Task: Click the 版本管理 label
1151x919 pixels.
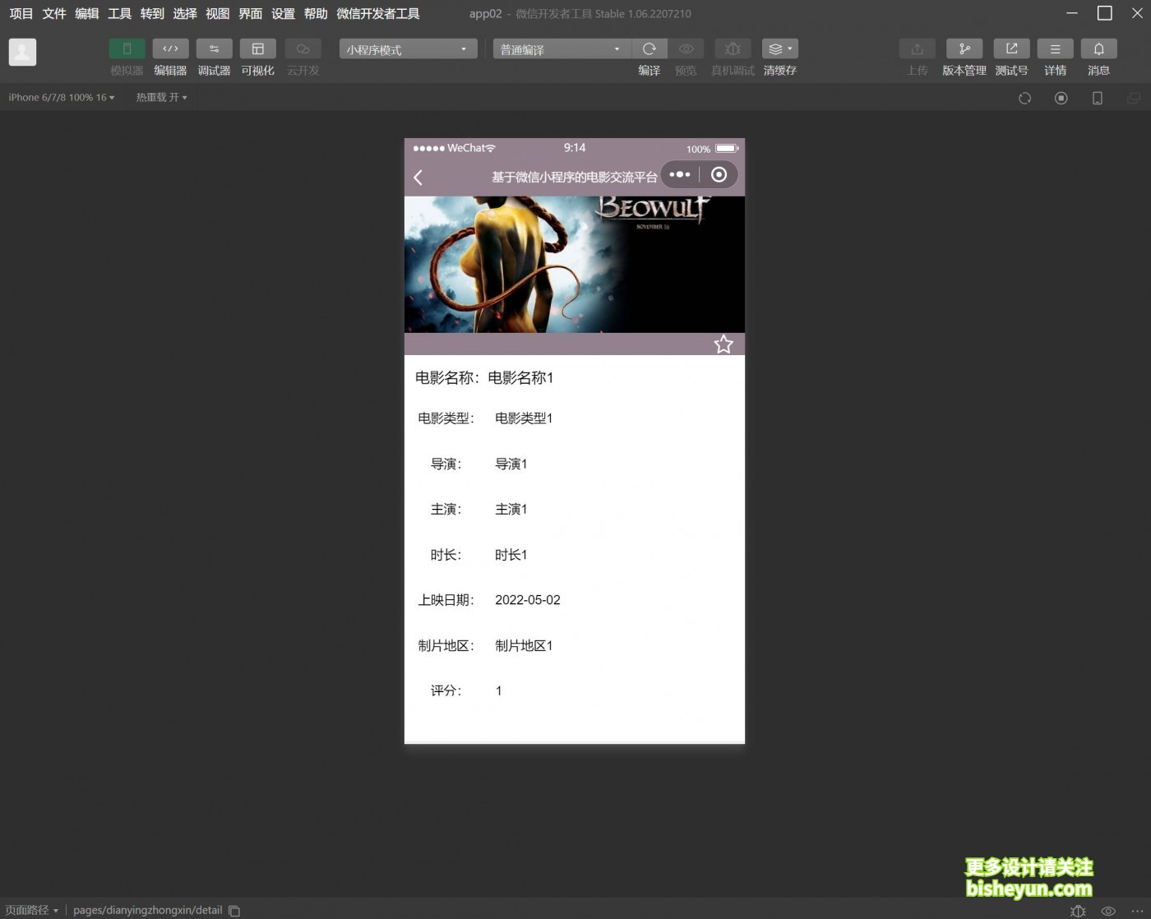Action: (964, 71)
